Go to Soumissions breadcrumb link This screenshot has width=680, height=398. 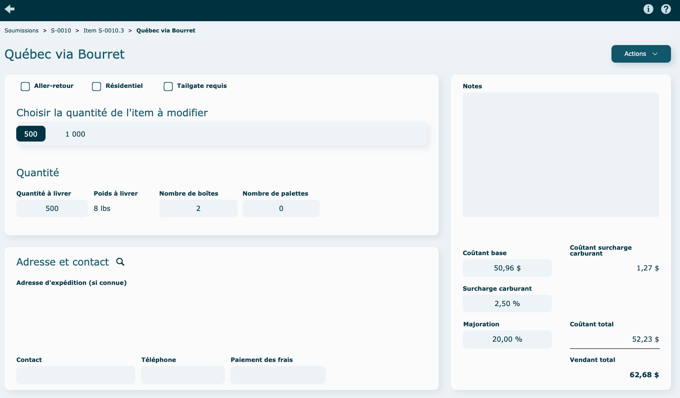point(22,31)
